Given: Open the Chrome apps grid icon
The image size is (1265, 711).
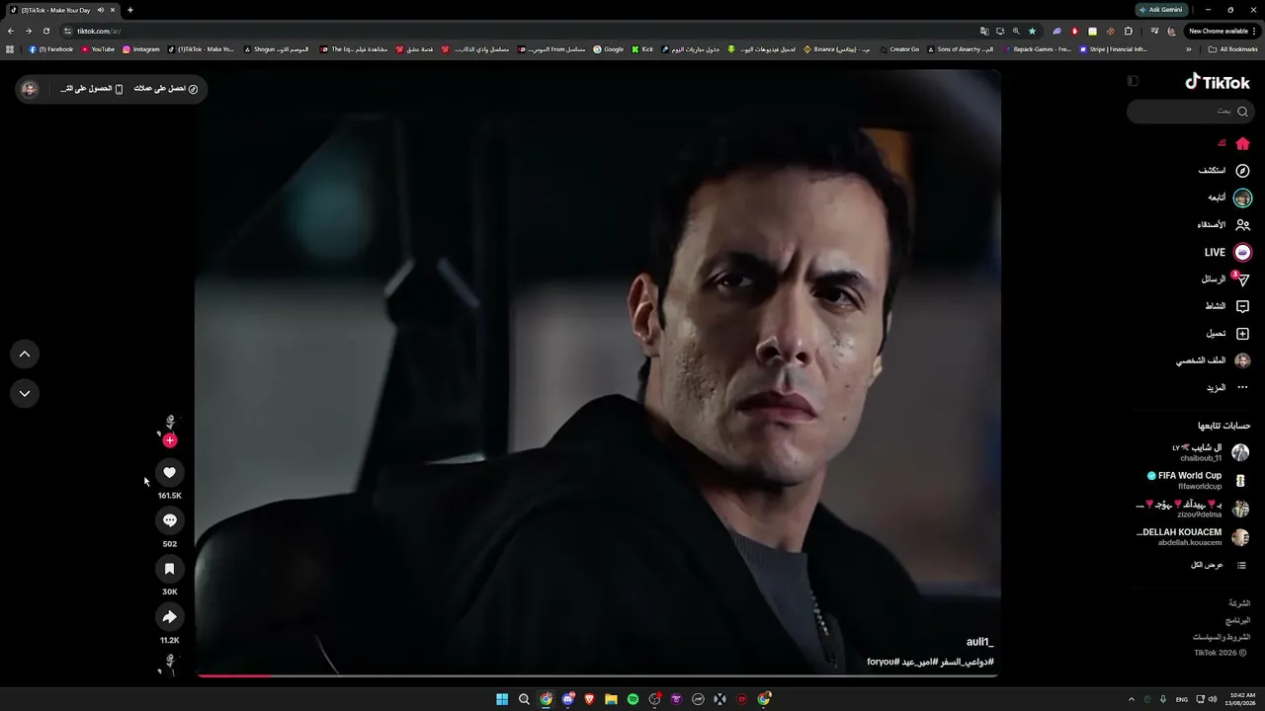Looking at the screenshot, I should (10, 49).
